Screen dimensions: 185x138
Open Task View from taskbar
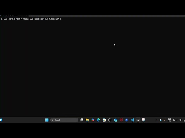(82, 120)
